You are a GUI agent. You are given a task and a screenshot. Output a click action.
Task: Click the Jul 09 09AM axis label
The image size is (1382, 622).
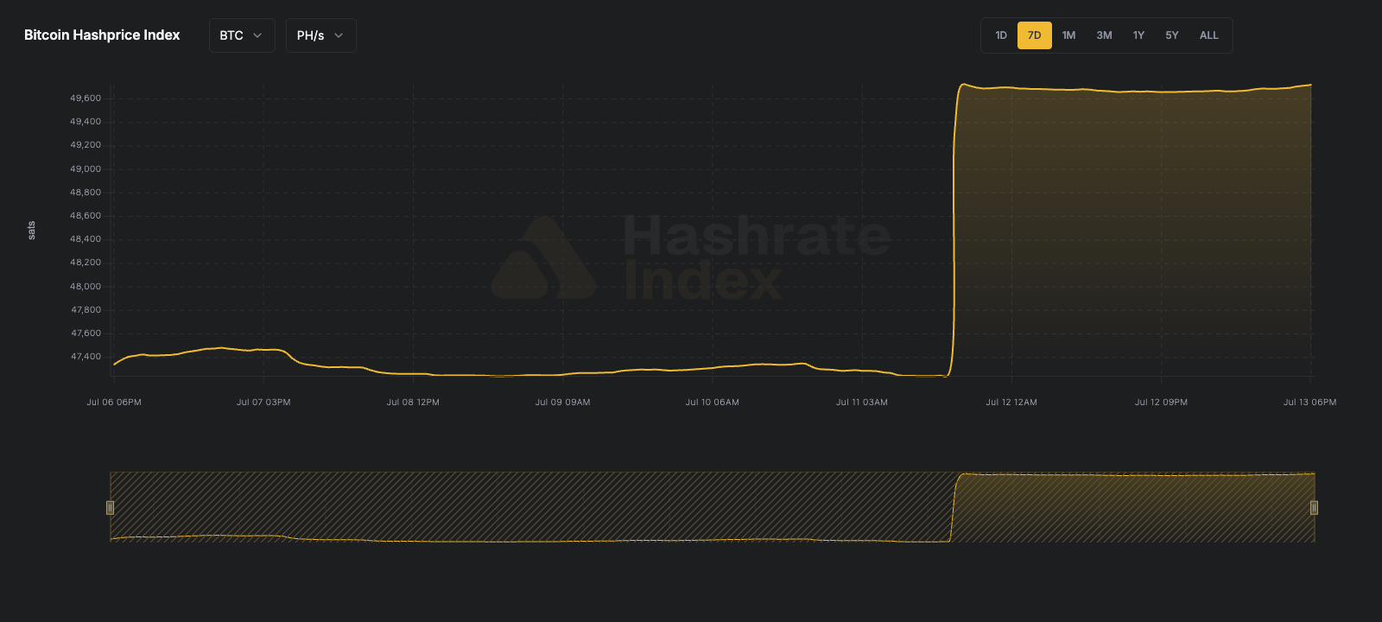(x=563, y=403)
